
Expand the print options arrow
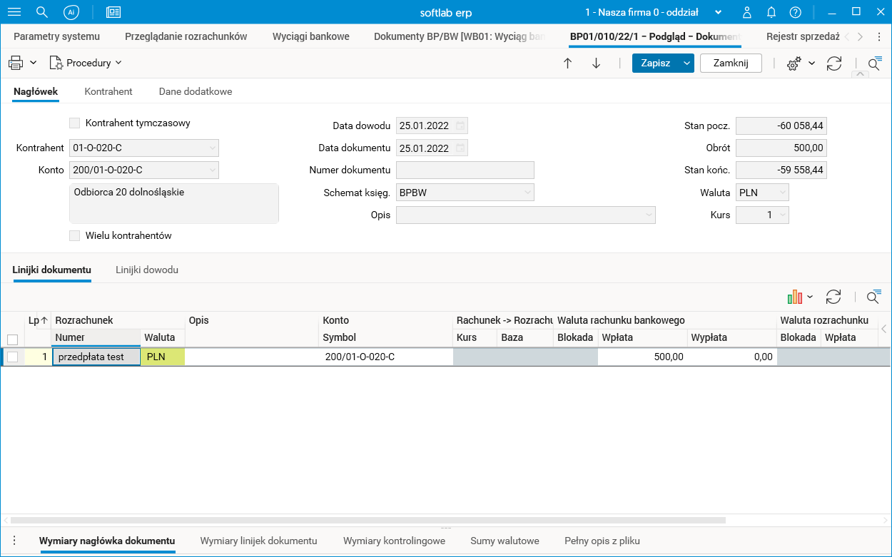click(33, 63)
